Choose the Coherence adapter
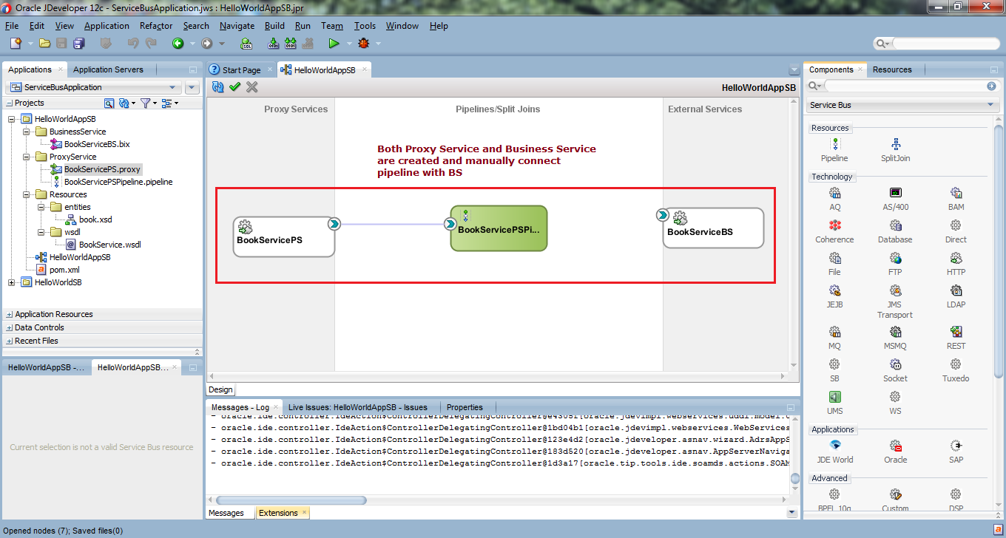 click(x=834, y=231)
